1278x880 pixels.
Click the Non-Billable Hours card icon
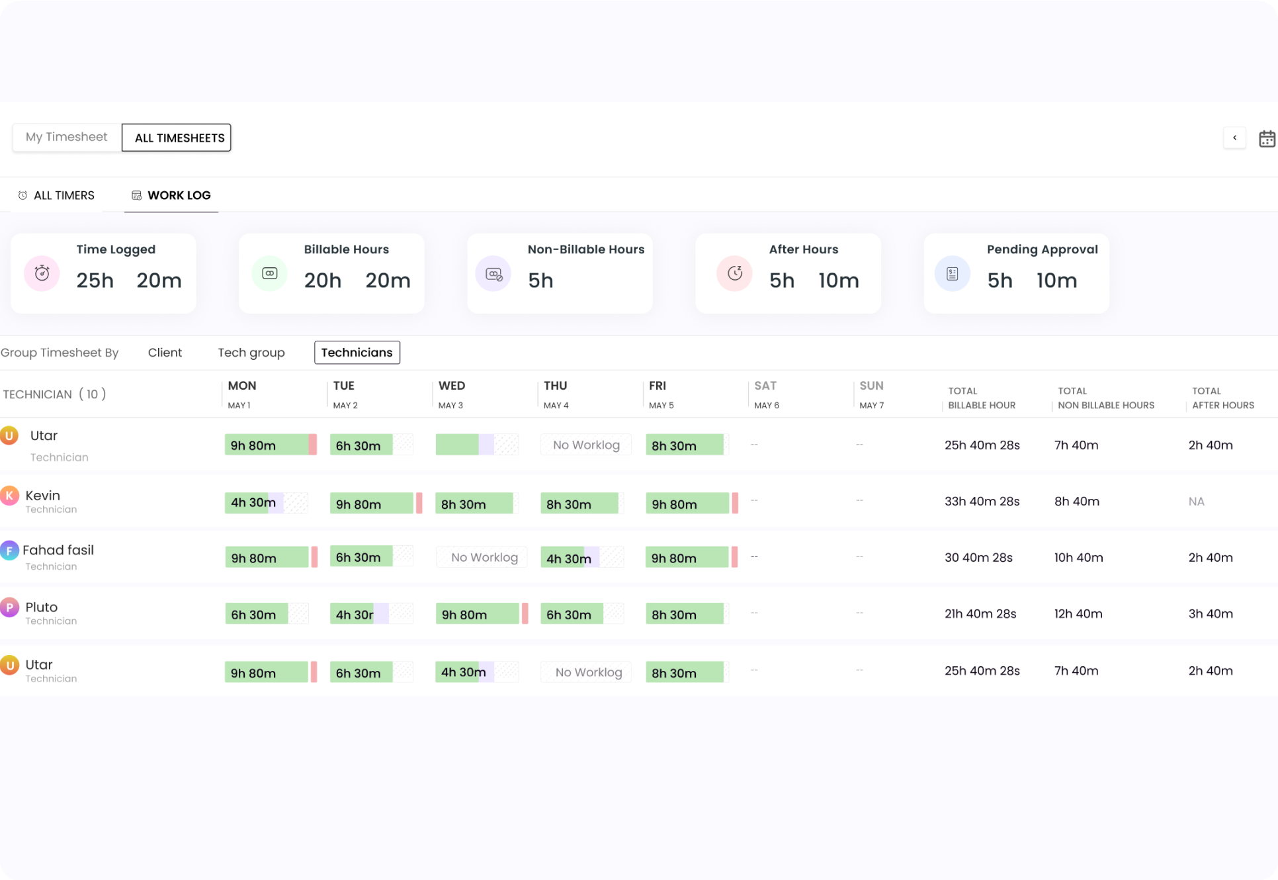493,273
